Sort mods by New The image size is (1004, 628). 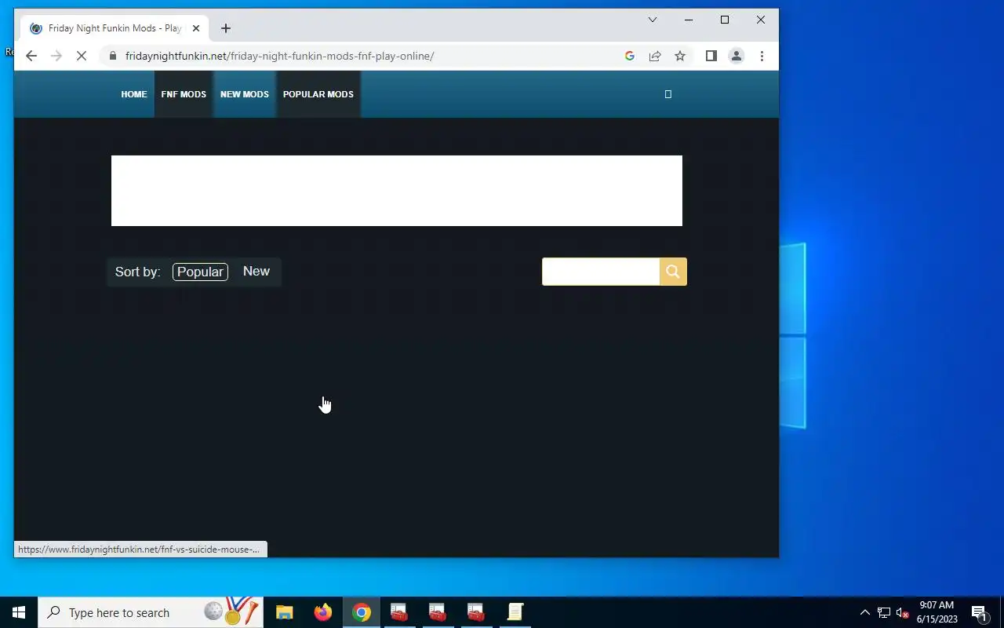tap(256, 271)
